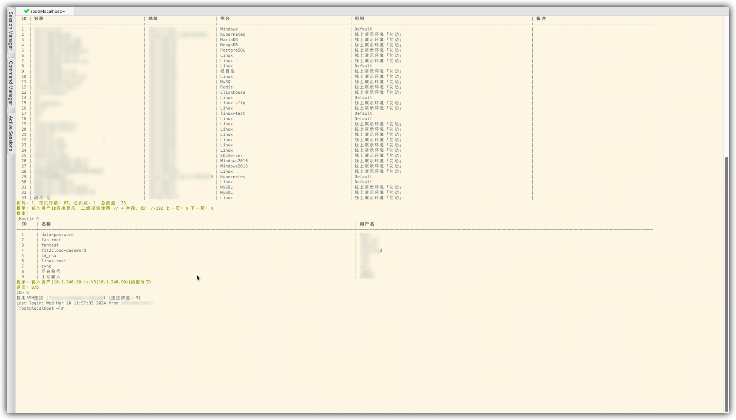This screenshot has height=420, width=736.
Task: Click the 备注 column header
Action: pyautogui.click(x=541, y=18)
